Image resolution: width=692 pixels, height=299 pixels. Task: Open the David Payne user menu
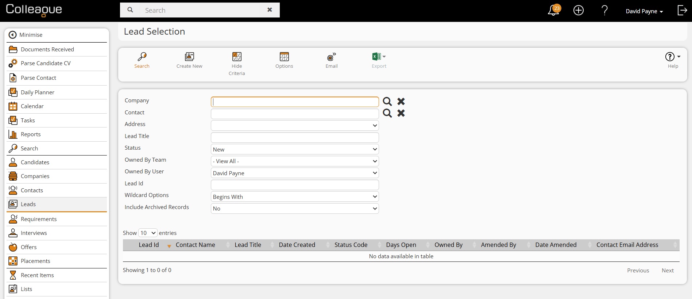(x=644, y=11)
